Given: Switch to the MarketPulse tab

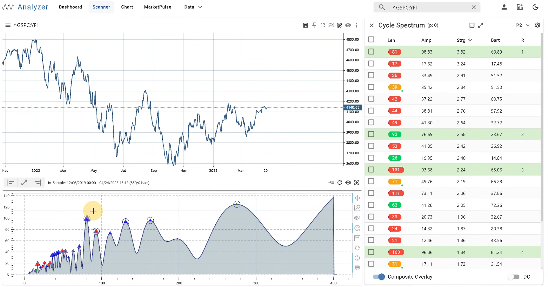Looking at the screenshot, I should (158, 7).
